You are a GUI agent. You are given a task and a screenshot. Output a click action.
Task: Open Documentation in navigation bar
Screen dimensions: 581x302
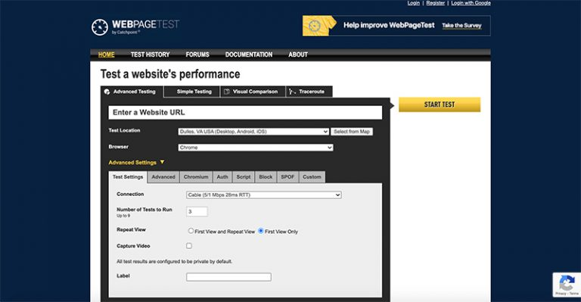coord(249,54)
